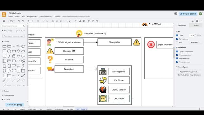Select the cylinder shape in Общие palette
The image size is (204, 115).
tap(14, 56)
